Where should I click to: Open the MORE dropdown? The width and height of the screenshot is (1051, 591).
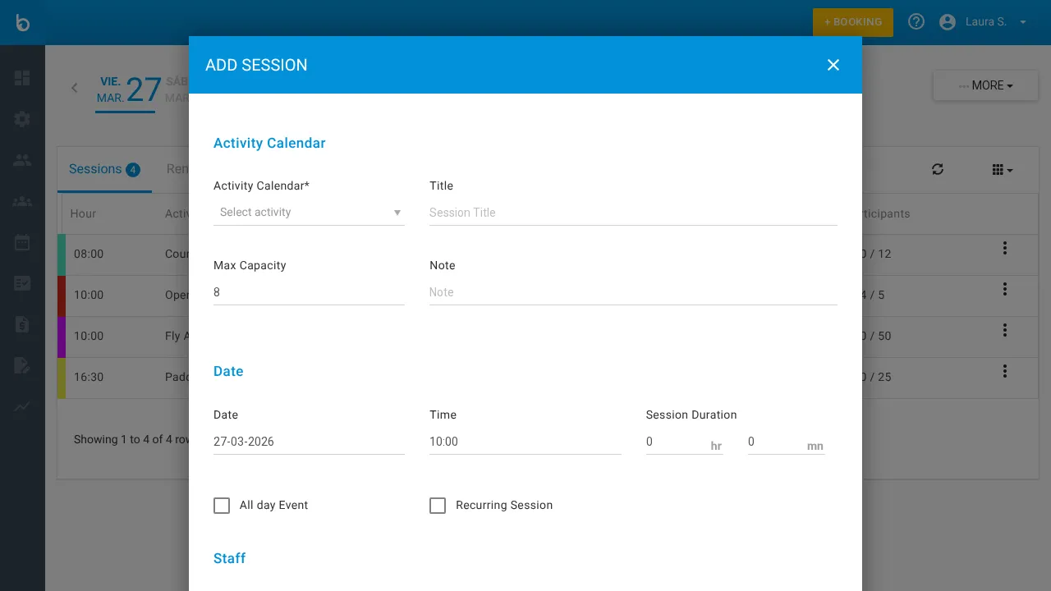click(984, 85)
